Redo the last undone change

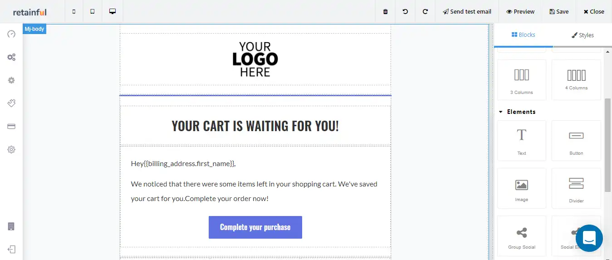pos(425,11)
